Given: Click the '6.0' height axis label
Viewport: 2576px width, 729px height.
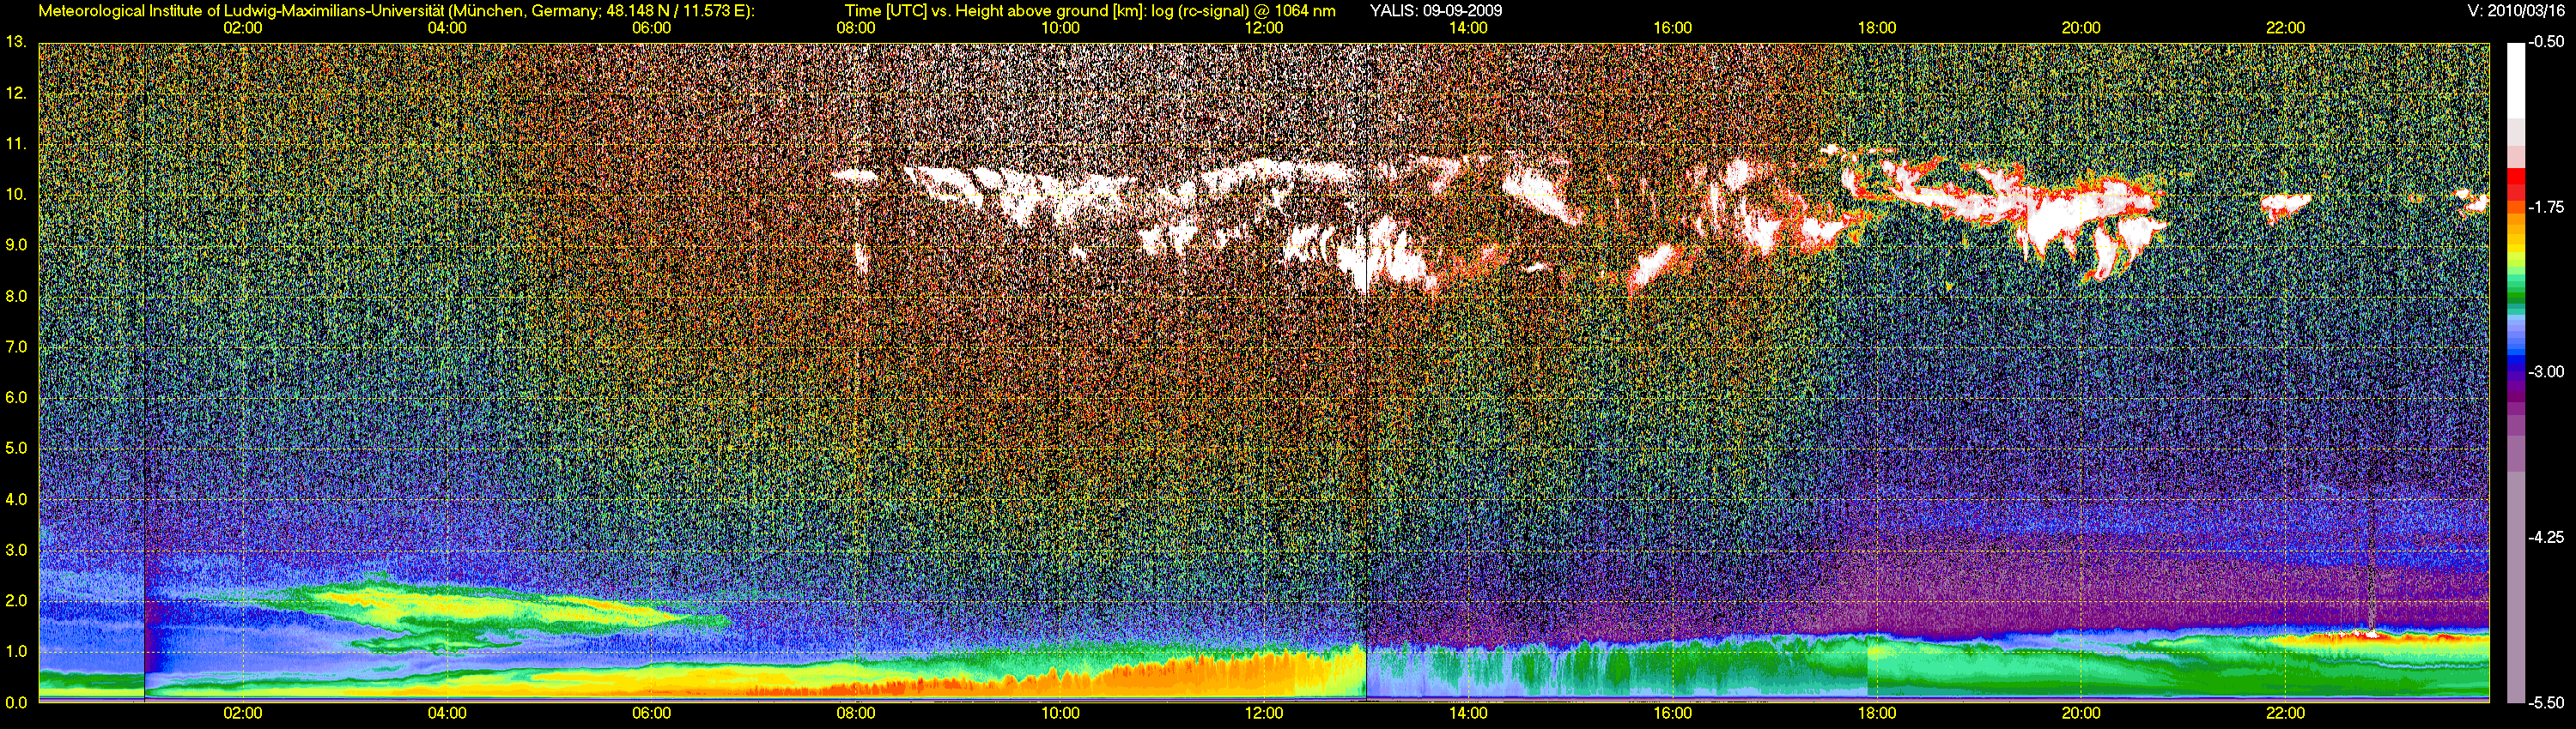Looking at the screenshot, I should tap(16, 397).
